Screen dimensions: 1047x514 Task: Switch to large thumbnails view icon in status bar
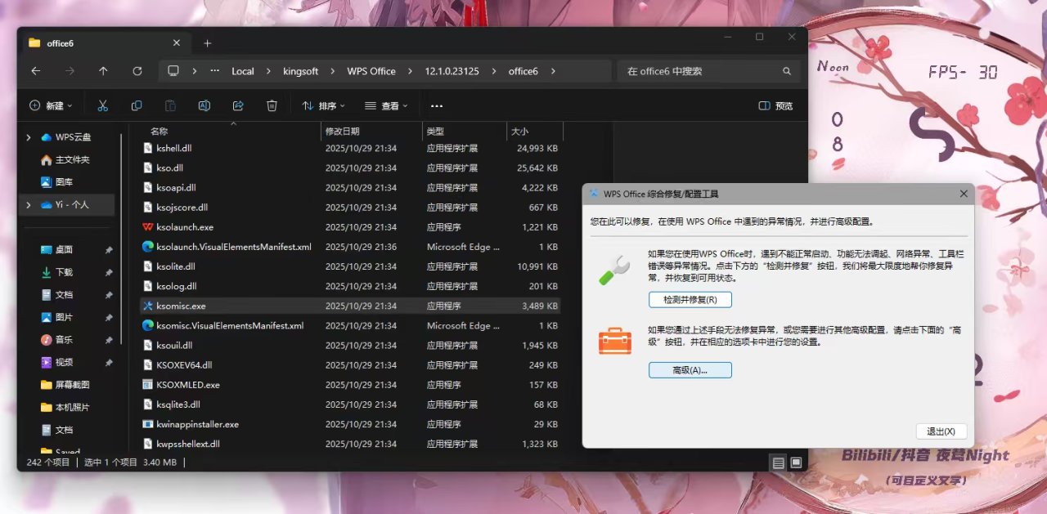796,463
